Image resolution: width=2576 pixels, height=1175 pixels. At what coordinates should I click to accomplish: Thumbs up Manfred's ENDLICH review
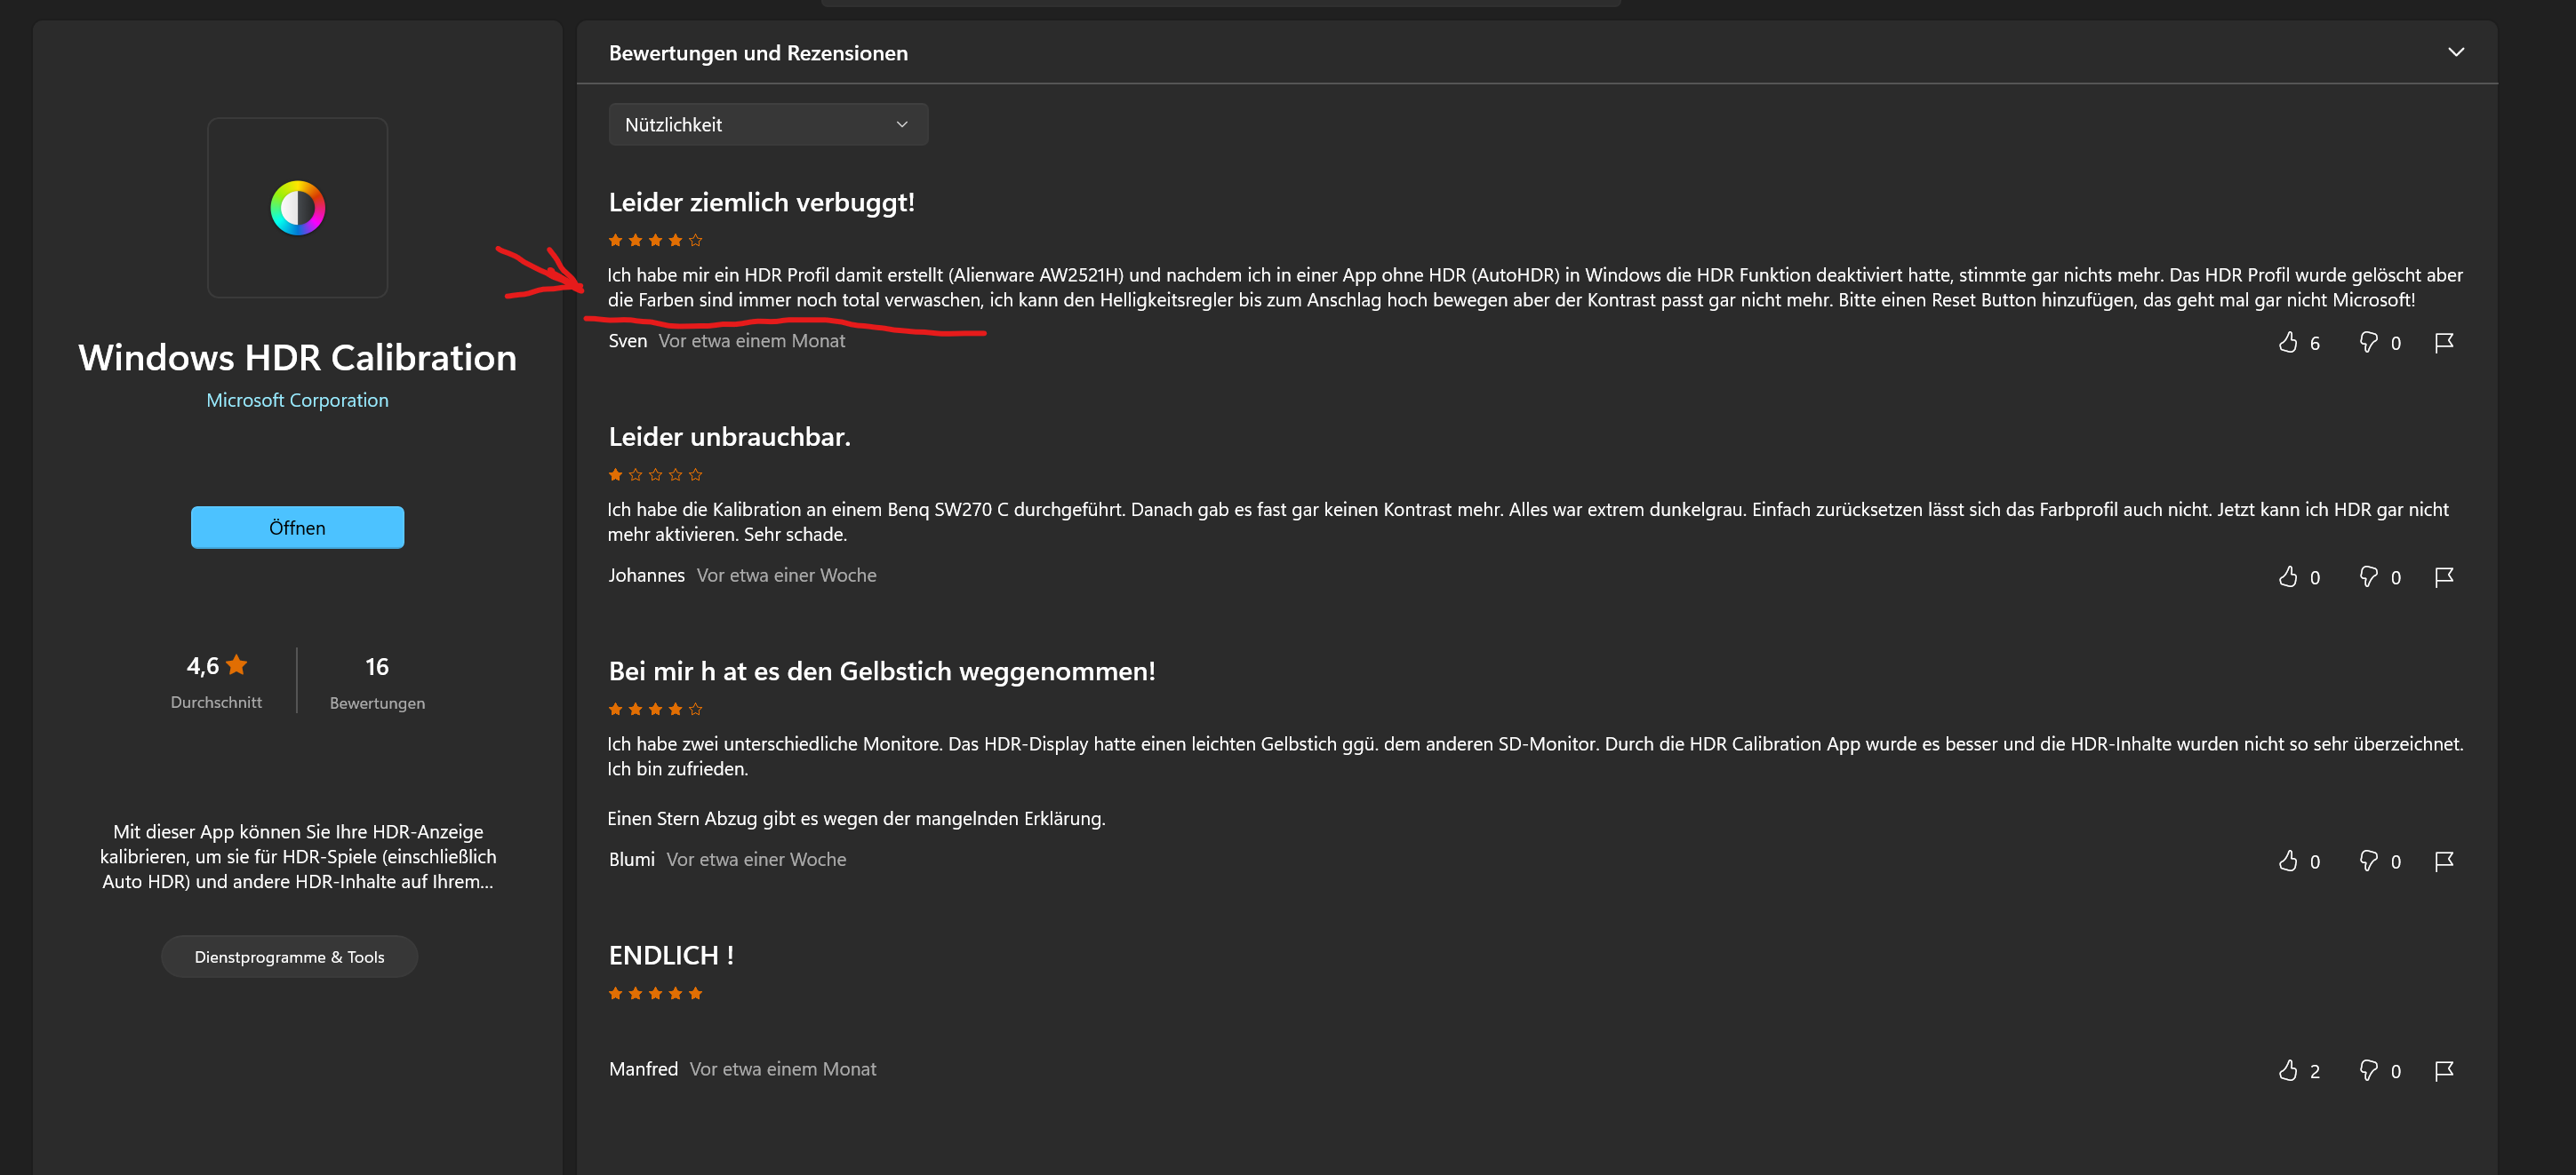(x=2288, y=1070)
